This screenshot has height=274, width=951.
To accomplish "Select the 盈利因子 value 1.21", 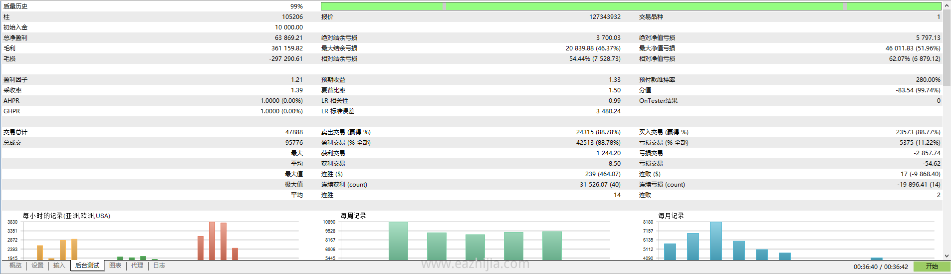I will point(297,80).
